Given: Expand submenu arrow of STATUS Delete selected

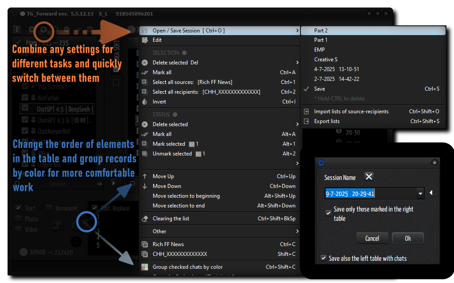Looking at the screenshot, I should click(297, 124).
